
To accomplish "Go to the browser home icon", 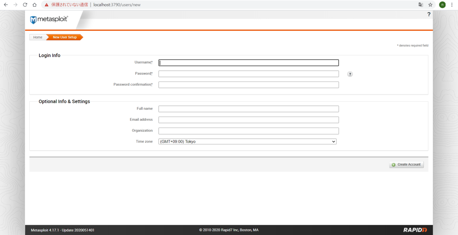I will pos(34,5).
